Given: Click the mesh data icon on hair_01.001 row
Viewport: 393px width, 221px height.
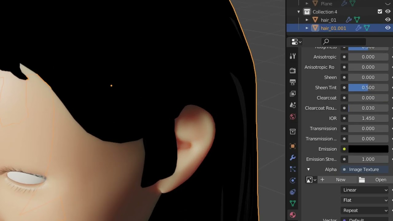Looking at the screenshot, I should (367, 28).
